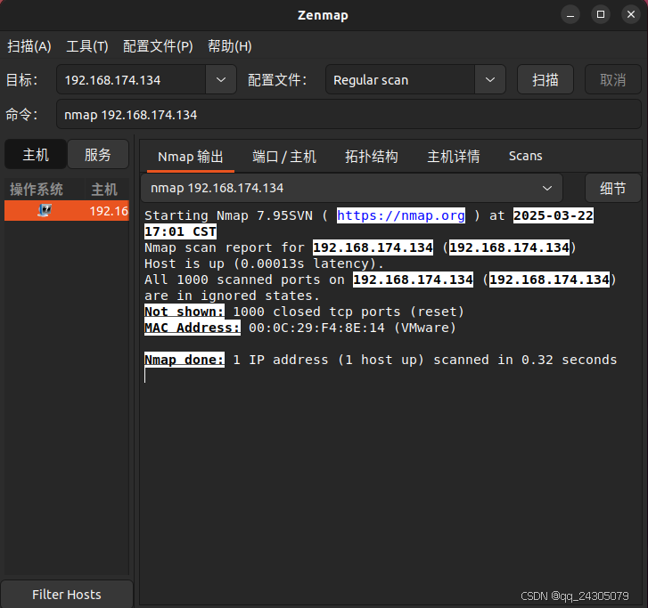Open the 主机详情 host details tab
Image resolution: width=648 pixels, height=608 pixels.
pyautogui.click(x=454, y=157)
